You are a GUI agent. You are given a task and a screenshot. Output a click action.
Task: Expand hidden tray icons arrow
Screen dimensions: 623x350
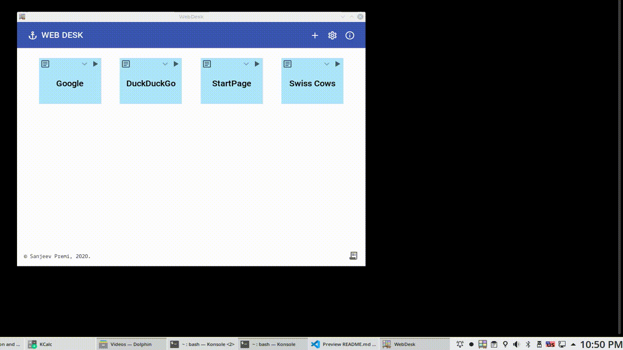pos(573,344)
